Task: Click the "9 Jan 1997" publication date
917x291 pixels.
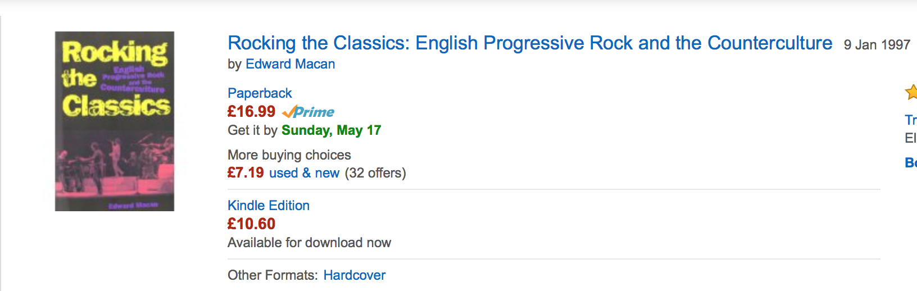Action: [877, 45]
